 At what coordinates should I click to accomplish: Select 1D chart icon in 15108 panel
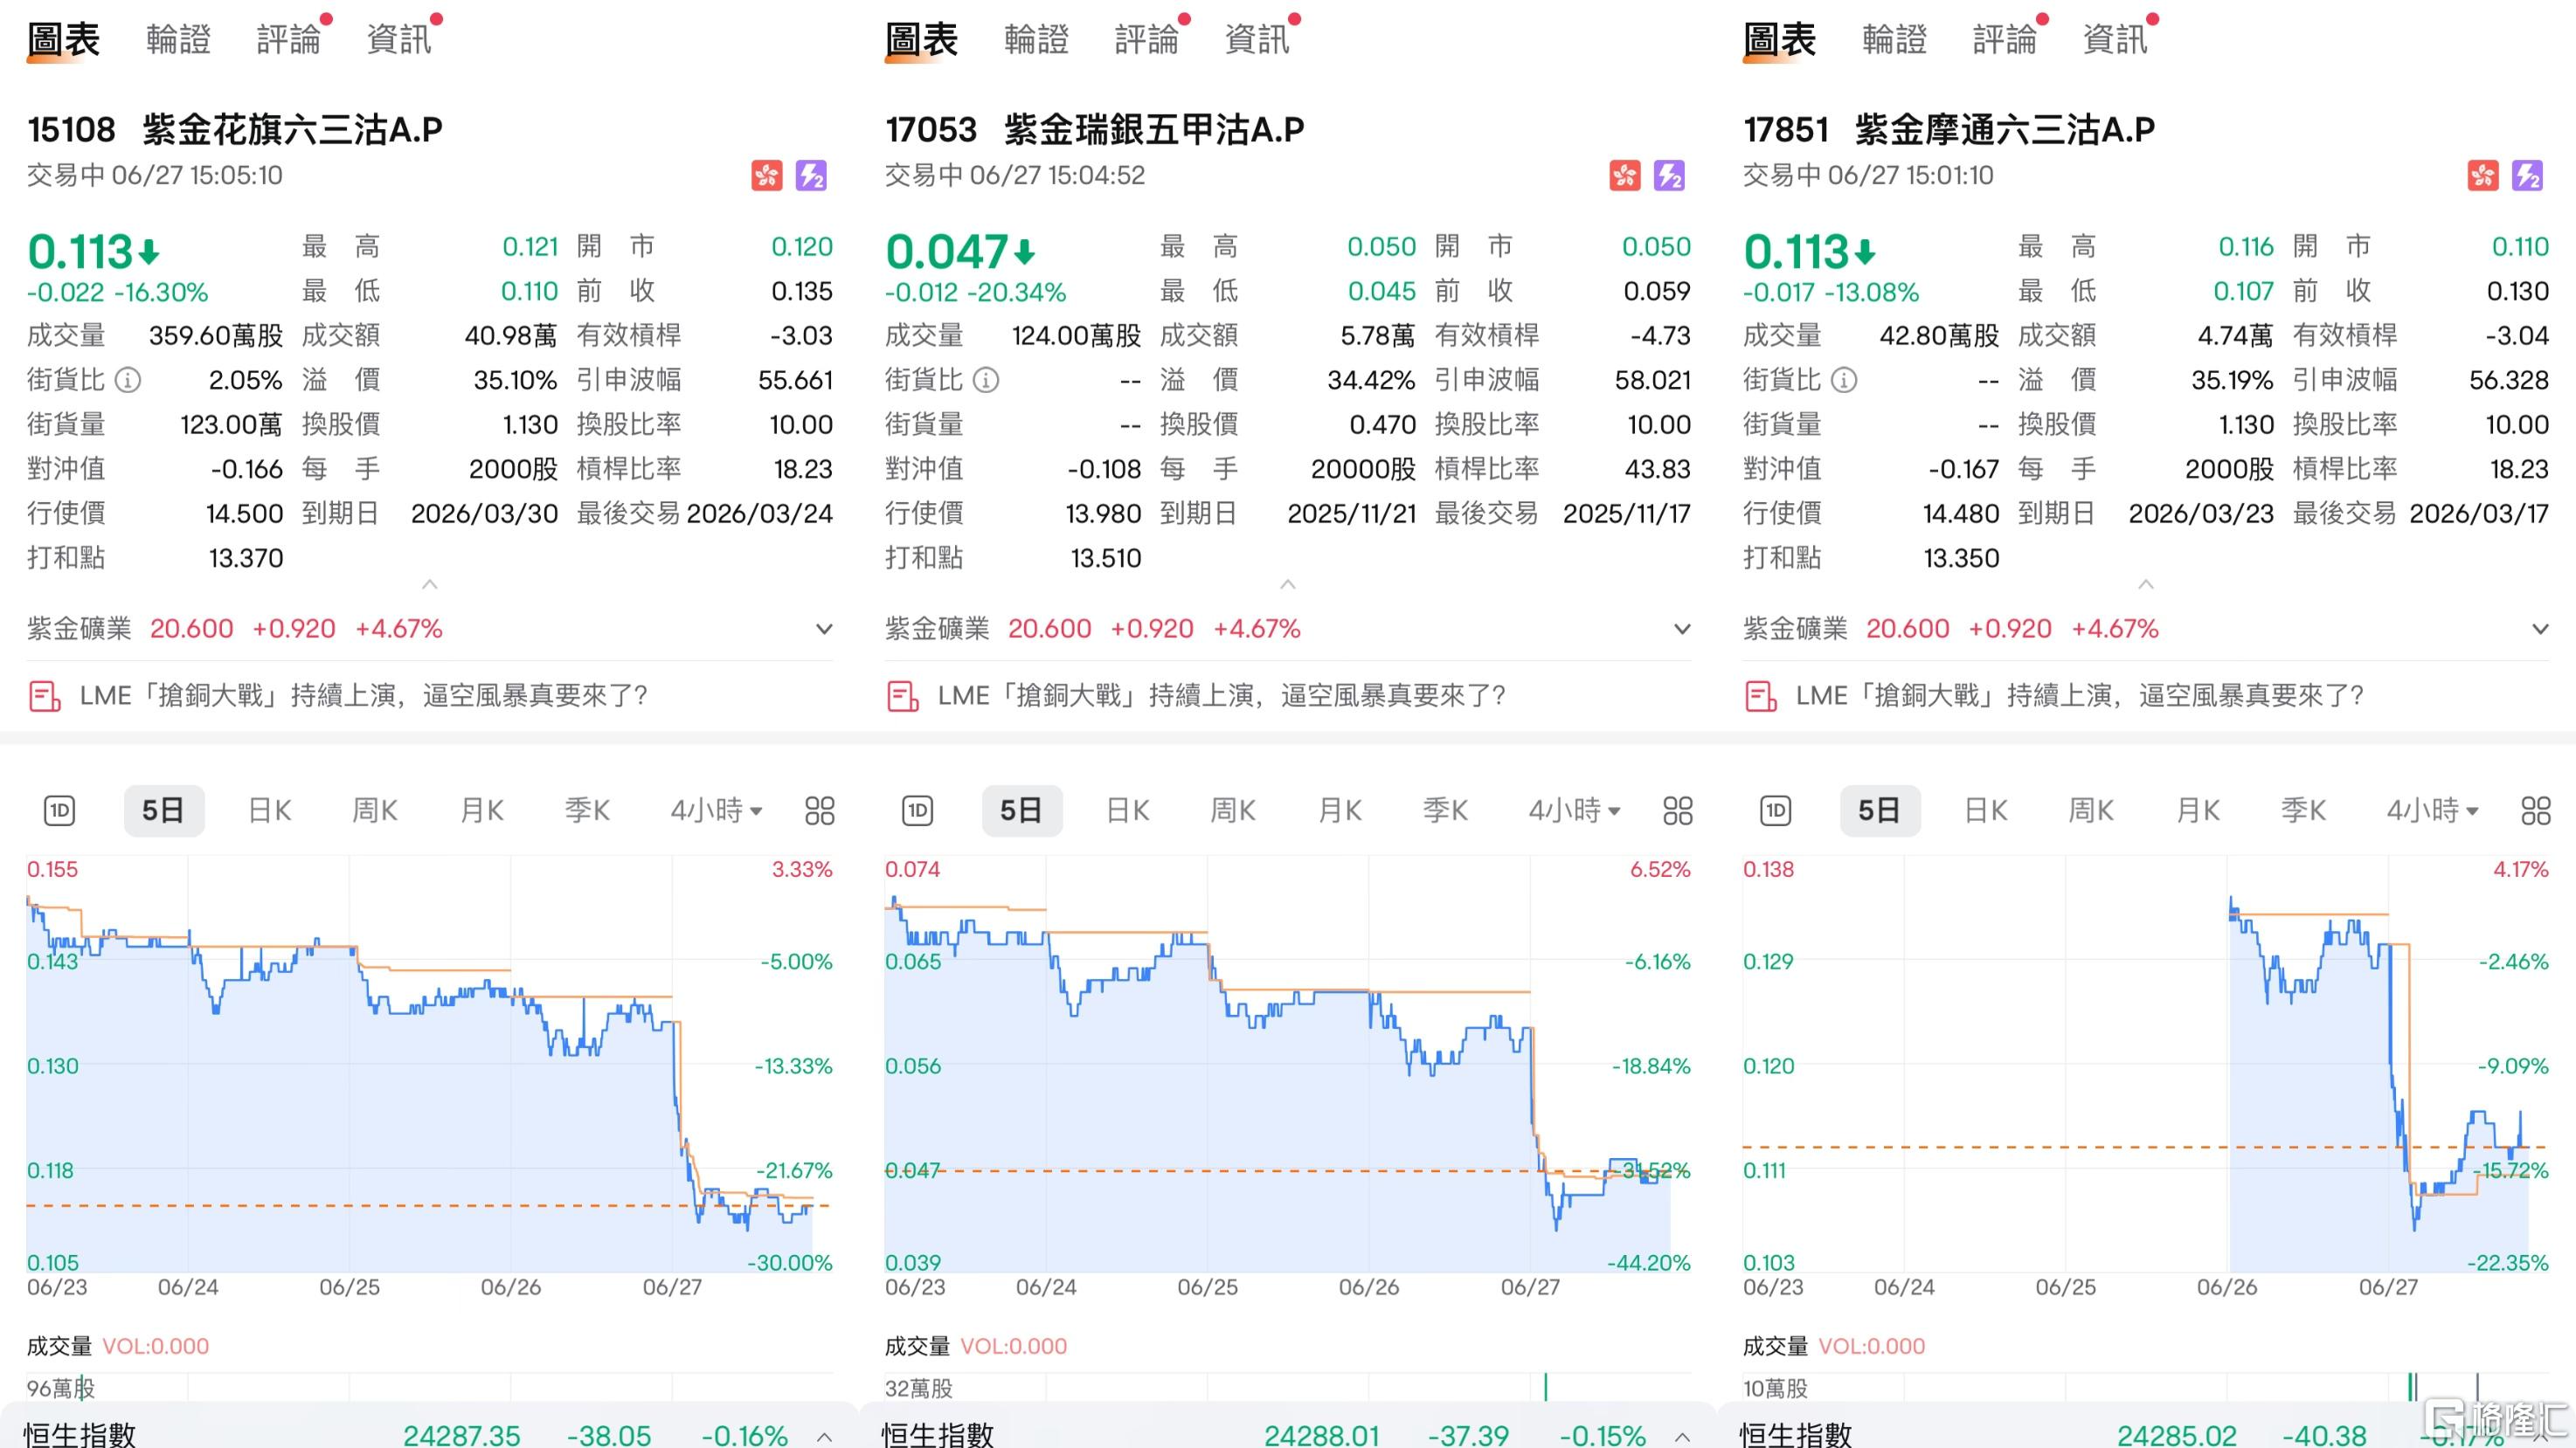pyautogui.click(x=60, y=810)
